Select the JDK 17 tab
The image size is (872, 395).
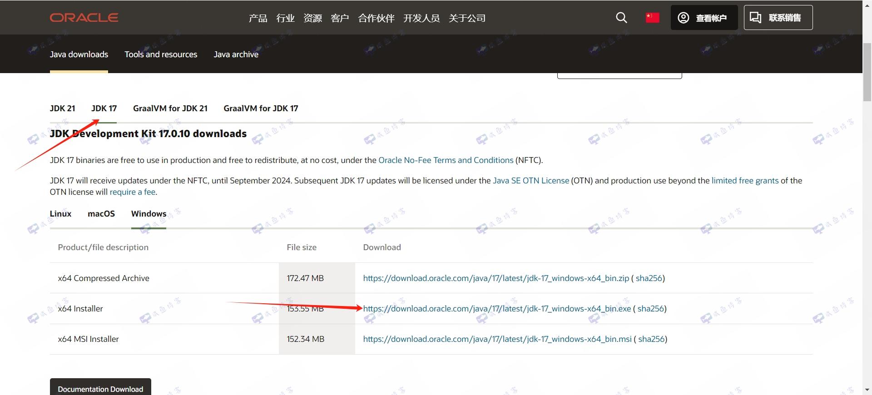(104, 109)
